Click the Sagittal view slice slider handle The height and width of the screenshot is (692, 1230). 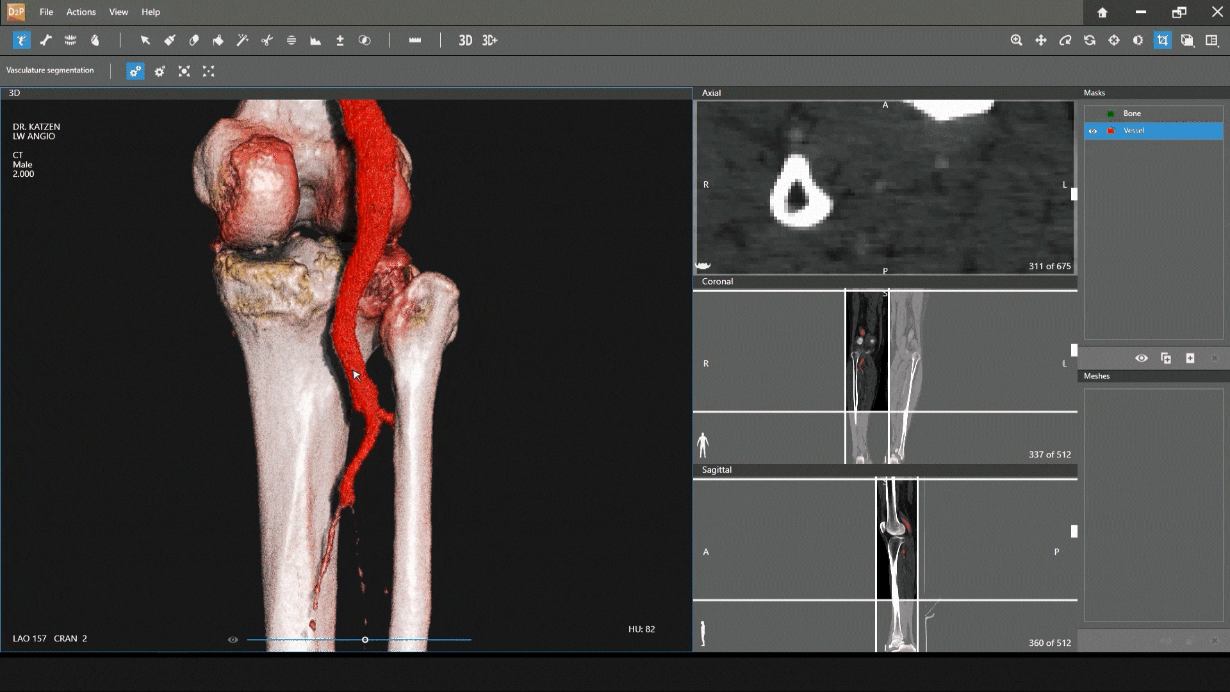click(1074, 531)
